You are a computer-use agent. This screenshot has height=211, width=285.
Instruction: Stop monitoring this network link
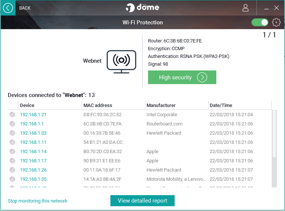[37, 201]
